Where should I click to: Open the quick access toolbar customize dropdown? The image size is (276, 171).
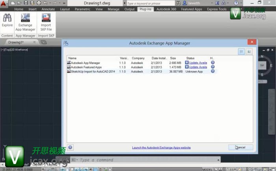[64, 3]
